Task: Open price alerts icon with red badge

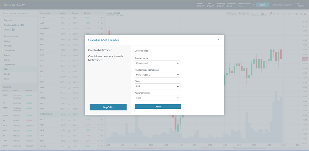Action: tap(270, 14)
